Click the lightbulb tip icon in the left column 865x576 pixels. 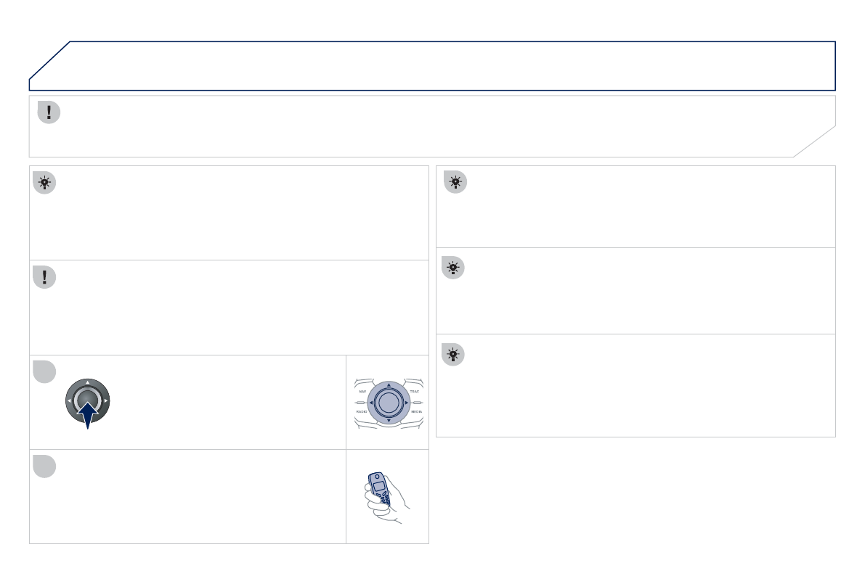pyautogui.click(x=44, y=183)
